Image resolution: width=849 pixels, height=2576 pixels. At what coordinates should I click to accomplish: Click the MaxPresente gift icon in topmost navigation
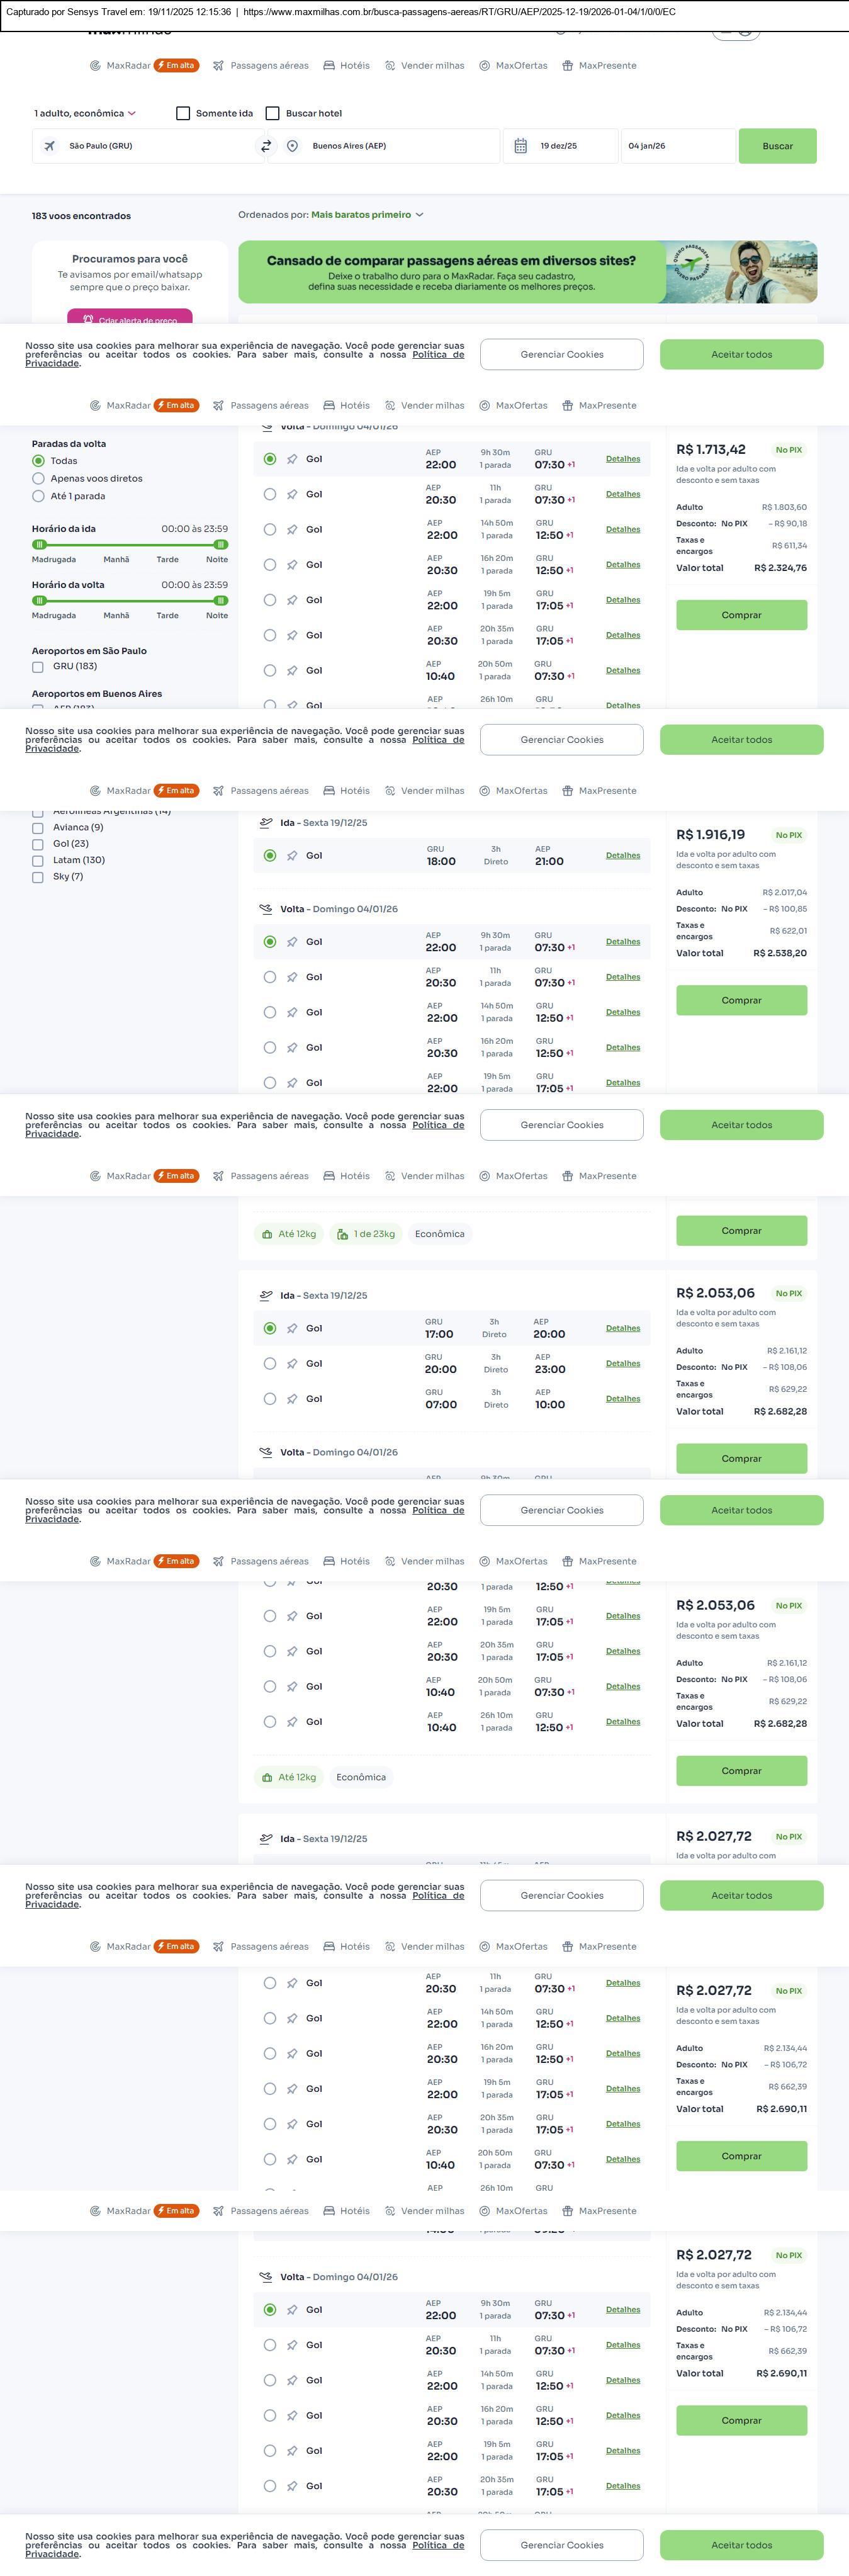567,66
